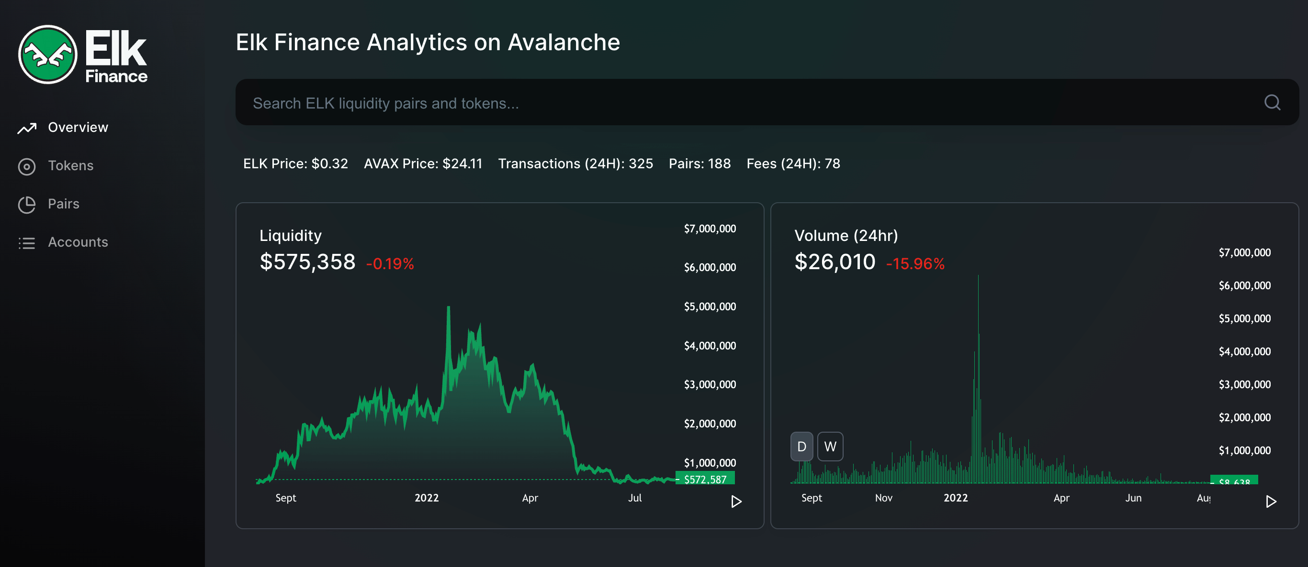Viewport: 1308px width, 567px height.
Task: Click the Accounts list icon
Action: (27, 243)
